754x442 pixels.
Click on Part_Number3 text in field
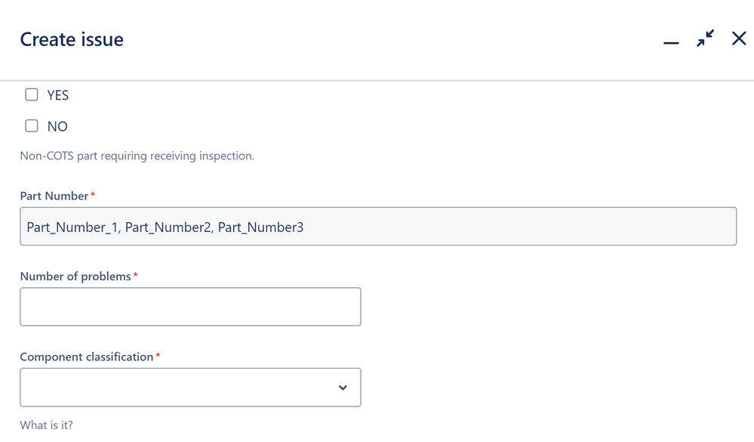coord(260,227)
